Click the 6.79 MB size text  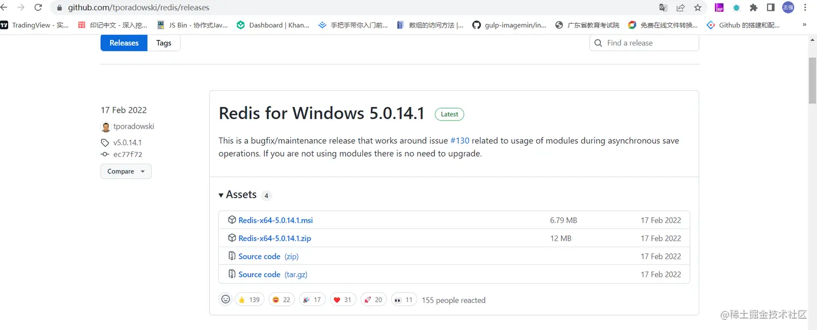564,220
